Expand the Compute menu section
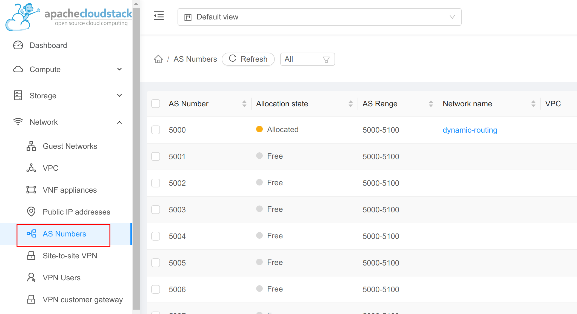The height and width of the screenshot is (314, 577). pos(119,69)
